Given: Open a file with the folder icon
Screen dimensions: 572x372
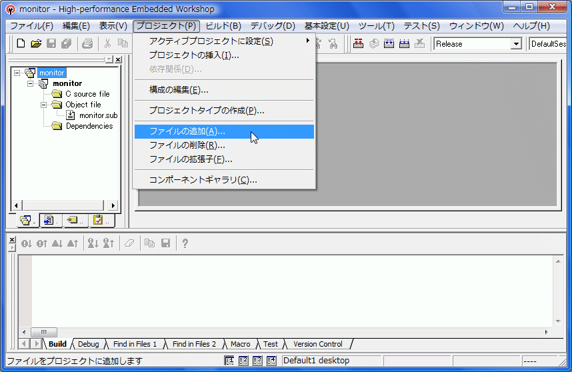Looking at the screenshot, I should (36, 44).
